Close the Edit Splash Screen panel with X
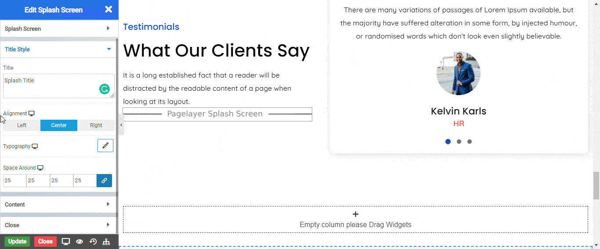The width and height of the screenshot is (600, 249). (x=108, y=10)
